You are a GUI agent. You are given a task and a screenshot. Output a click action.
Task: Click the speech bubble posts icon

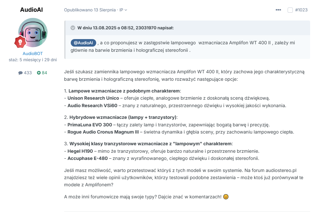[20, 73]
